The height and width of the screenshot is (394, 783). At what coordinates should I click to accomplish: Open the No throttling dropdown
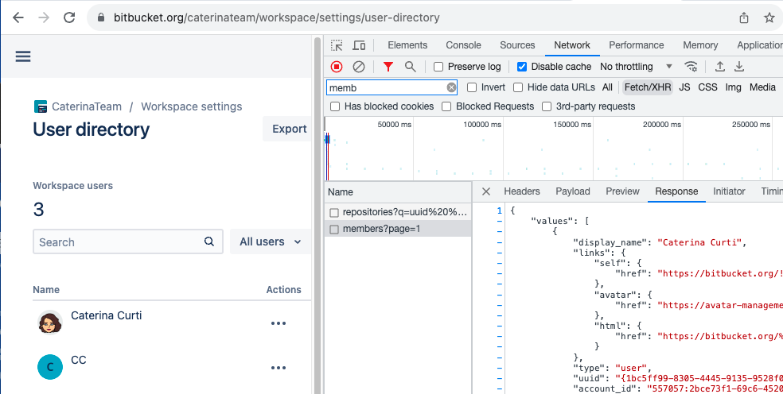click(636, 67)
